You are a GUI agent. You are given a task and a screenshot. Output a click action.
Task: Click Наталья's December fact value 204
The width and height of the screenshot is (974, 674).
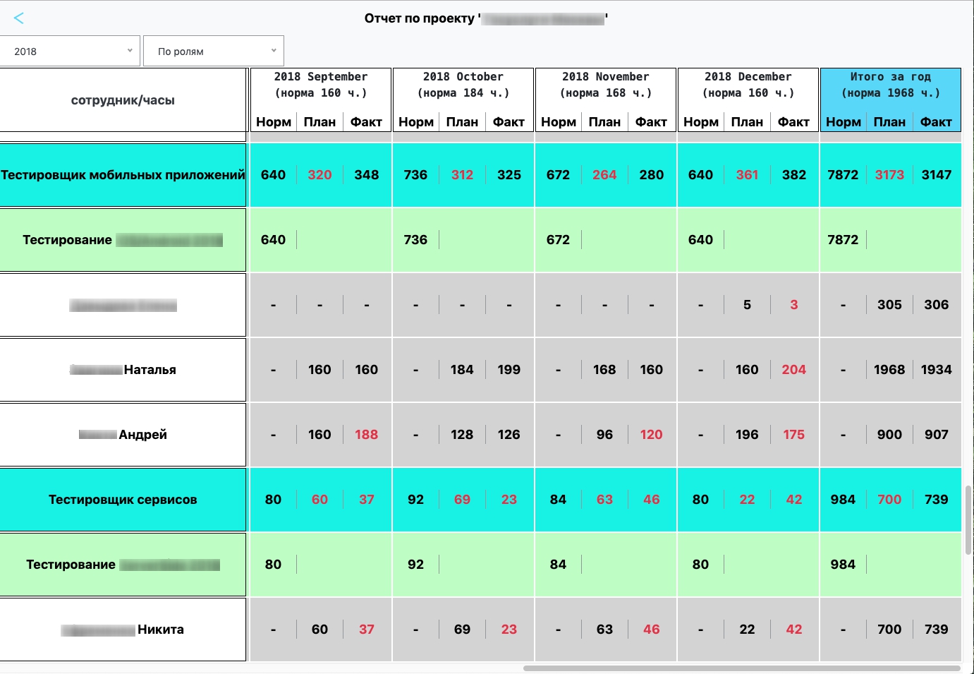[x=793, y=370]
